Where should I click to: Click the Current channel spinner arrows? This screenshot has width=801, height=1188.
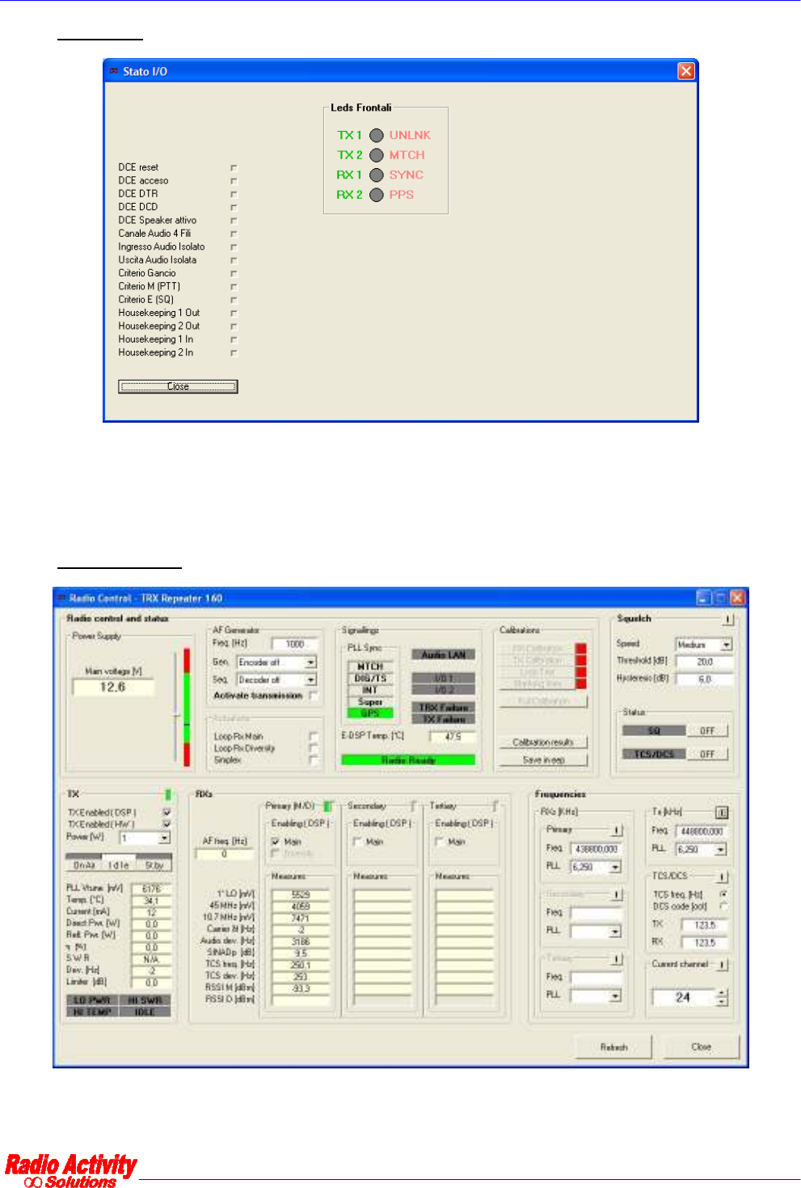point(723,998)
